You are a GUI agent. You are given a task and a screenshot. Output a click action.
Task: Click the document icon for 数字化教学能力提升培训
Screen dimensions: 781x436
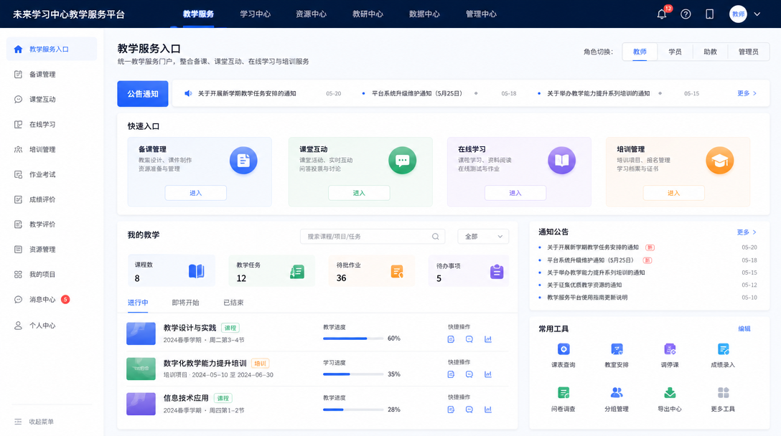click(x=451, y=374)
